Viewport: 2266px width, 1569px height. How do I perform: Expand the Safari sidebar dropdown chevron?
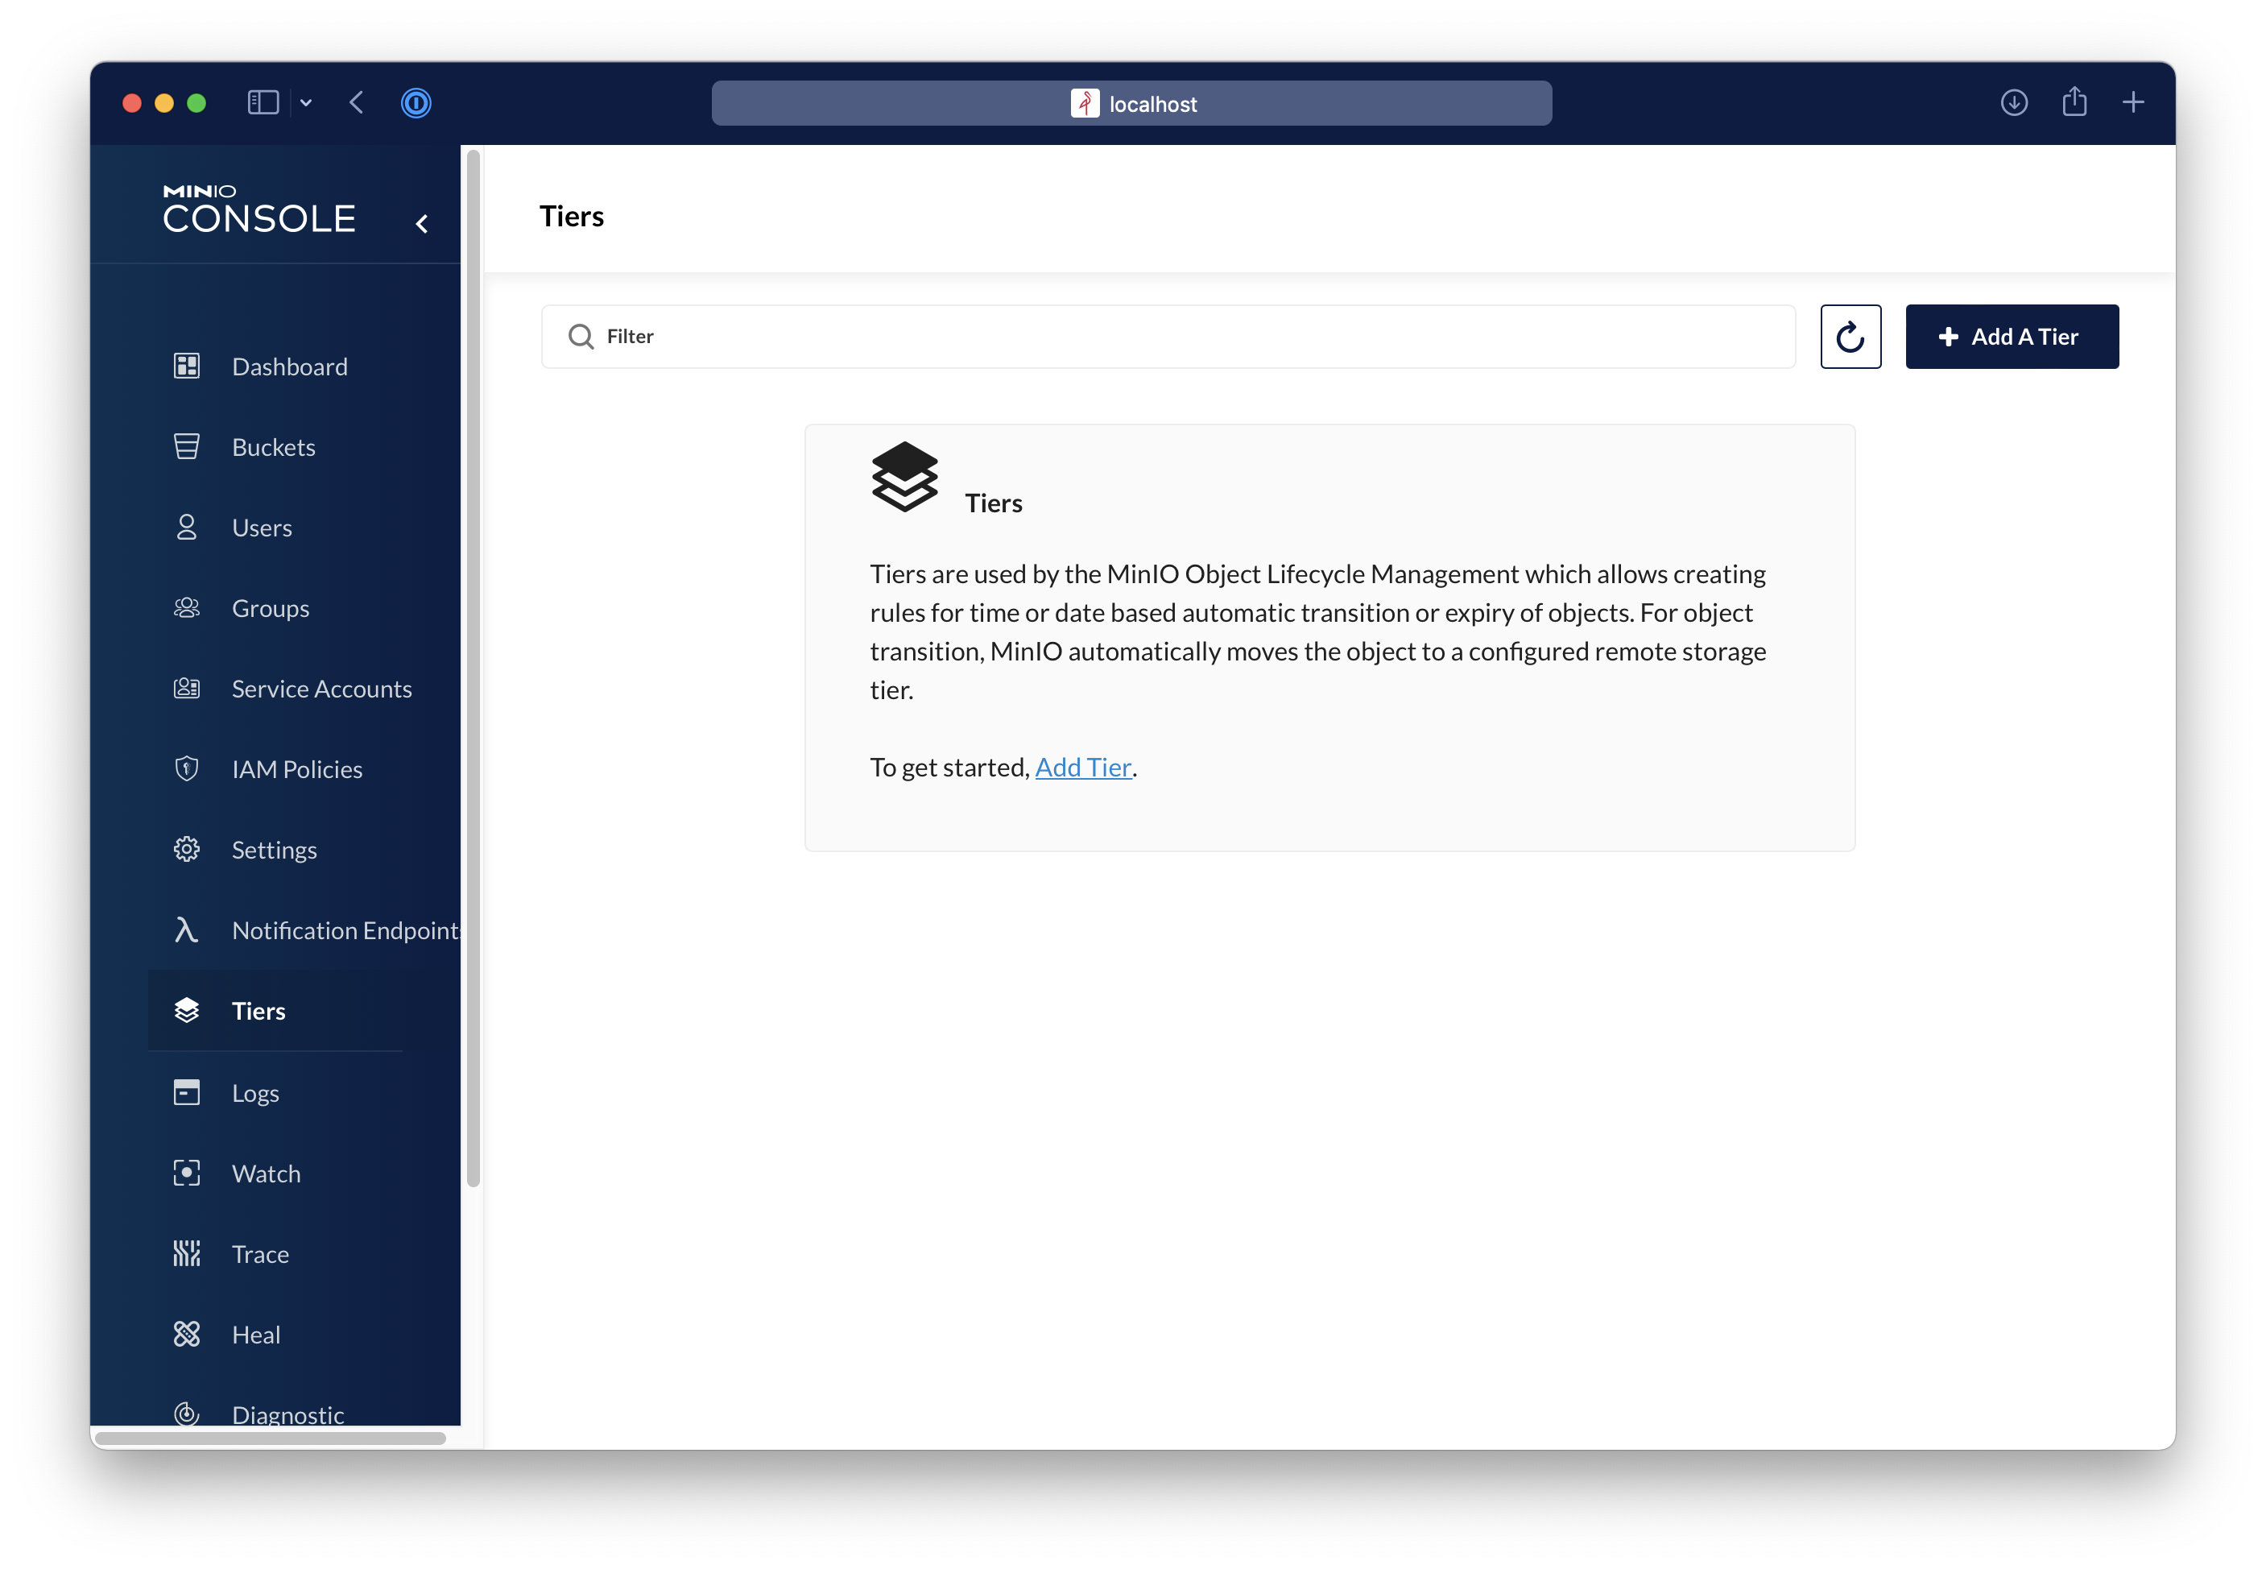pos(307,103)
